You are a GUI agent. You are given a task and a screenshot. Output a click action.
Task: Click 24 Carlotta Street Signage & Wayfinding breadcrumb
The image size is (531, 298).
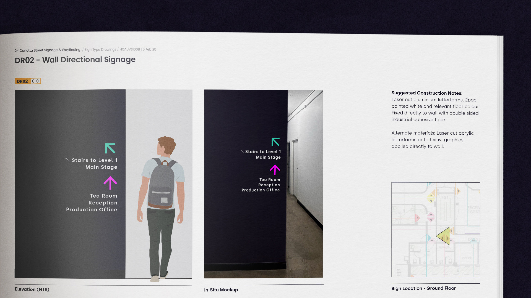click(47, 50)
